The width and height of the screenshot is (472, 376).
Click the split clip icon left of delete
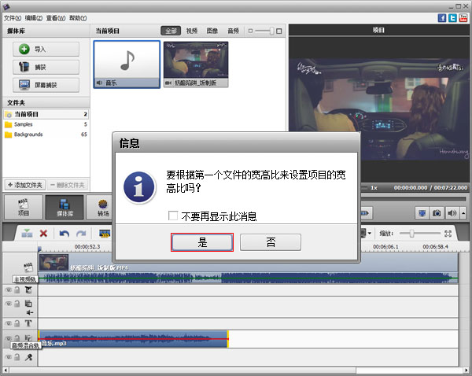pyautogui.click(x=27, y=233)
